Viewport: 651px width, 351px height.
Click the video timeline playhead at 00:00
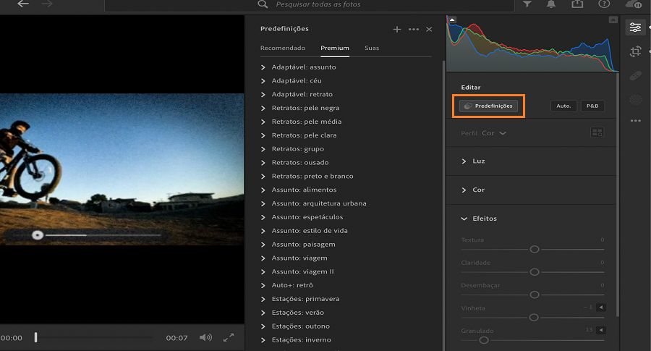click(35, 337)
